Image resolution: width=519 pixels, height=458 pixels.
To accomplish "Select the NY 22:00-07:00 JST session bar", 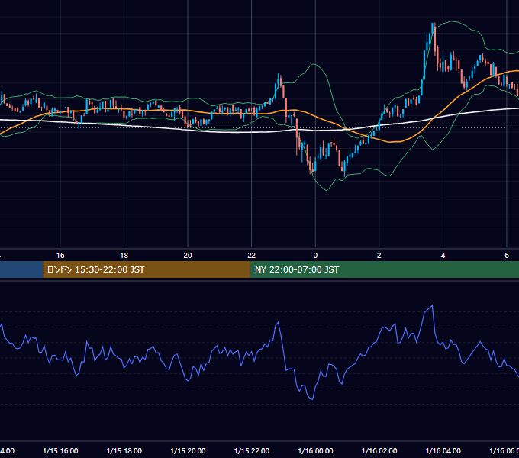I will point(384,269).
